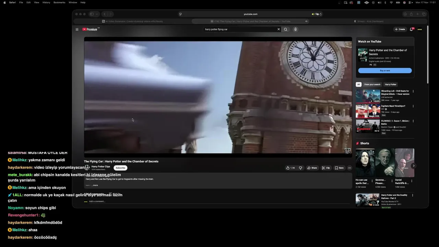Save the video to a playlist

click(339, 168)
